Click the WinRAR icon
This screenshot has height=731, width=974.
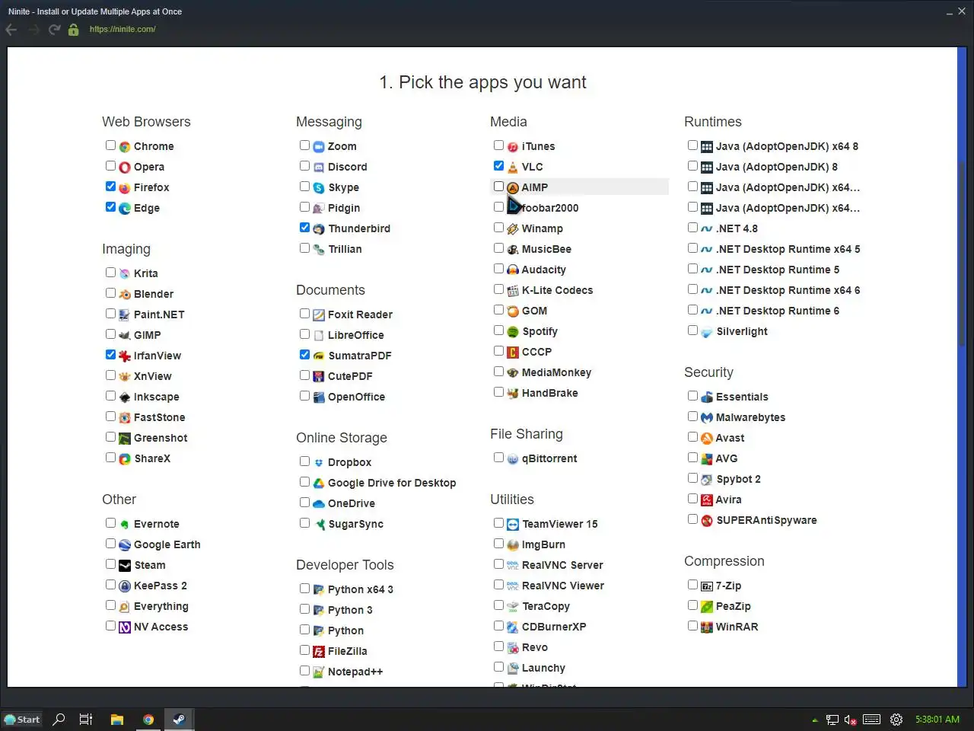707,627
